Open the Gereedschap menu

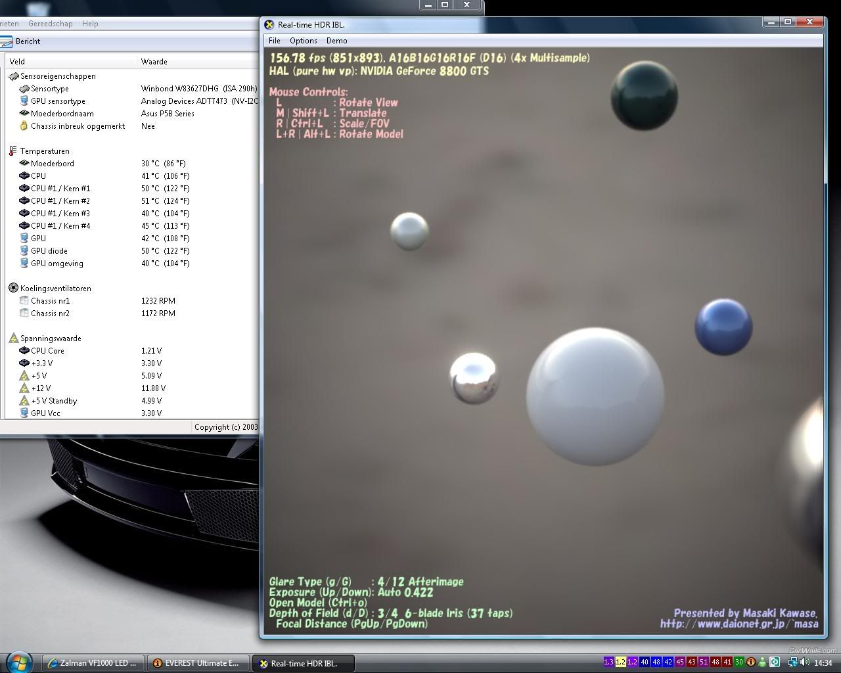point(51,24)
